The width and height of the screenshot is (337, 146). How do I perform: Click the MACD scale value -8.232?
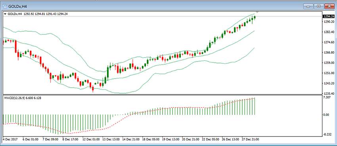[327, 134]
